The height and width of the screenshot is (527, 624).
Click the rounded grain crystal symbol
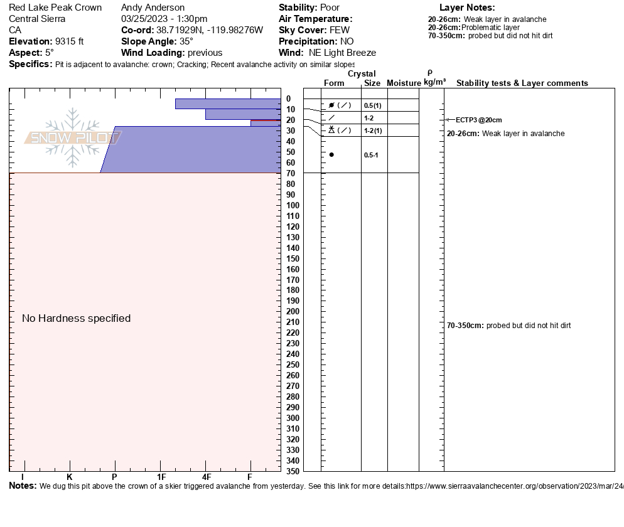click(331, 154)
